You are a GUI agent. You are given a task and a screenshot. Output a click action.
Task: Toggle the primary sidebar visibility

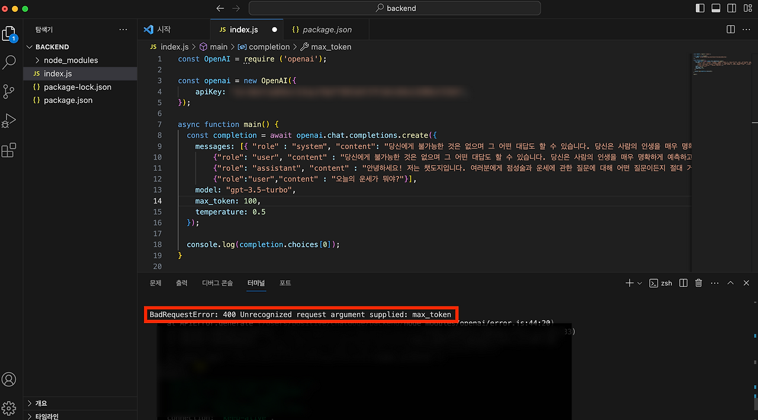point(700,8)
